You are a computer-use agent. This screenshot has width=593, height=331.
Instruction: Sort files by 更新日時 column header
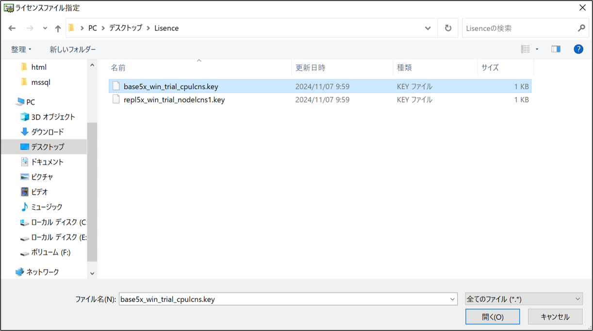coord(311,68)
